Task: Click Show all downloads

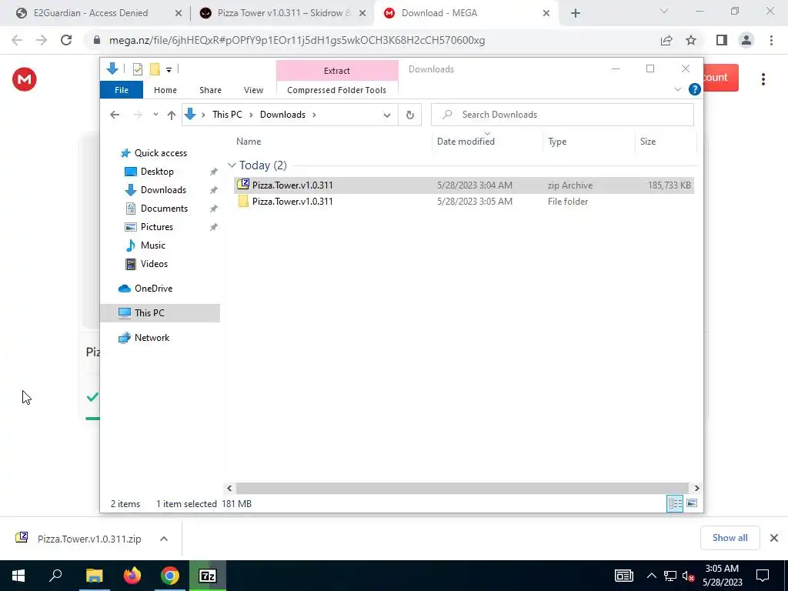Action: (x=730, y=538)
